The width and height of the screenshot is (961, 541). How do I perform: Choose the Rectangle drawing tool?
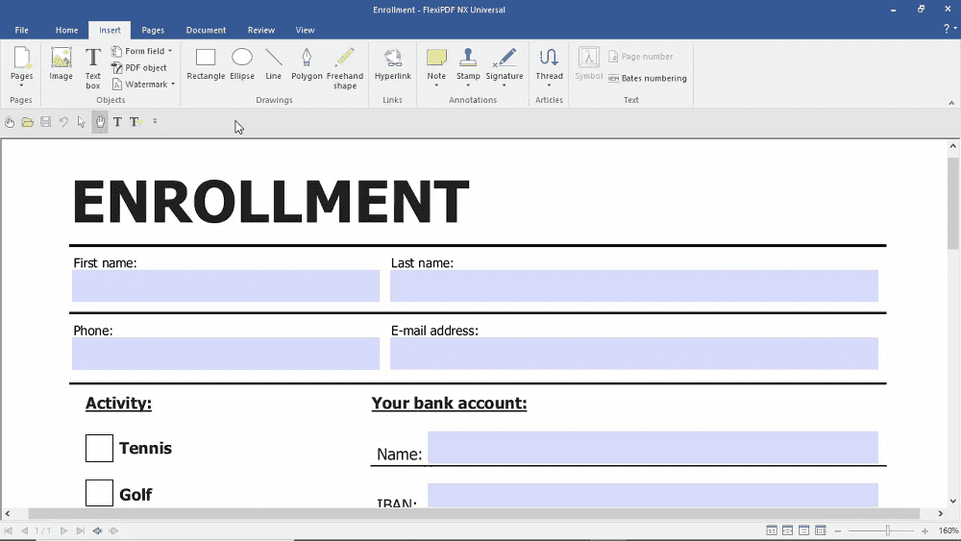click(x=206, y=63)
